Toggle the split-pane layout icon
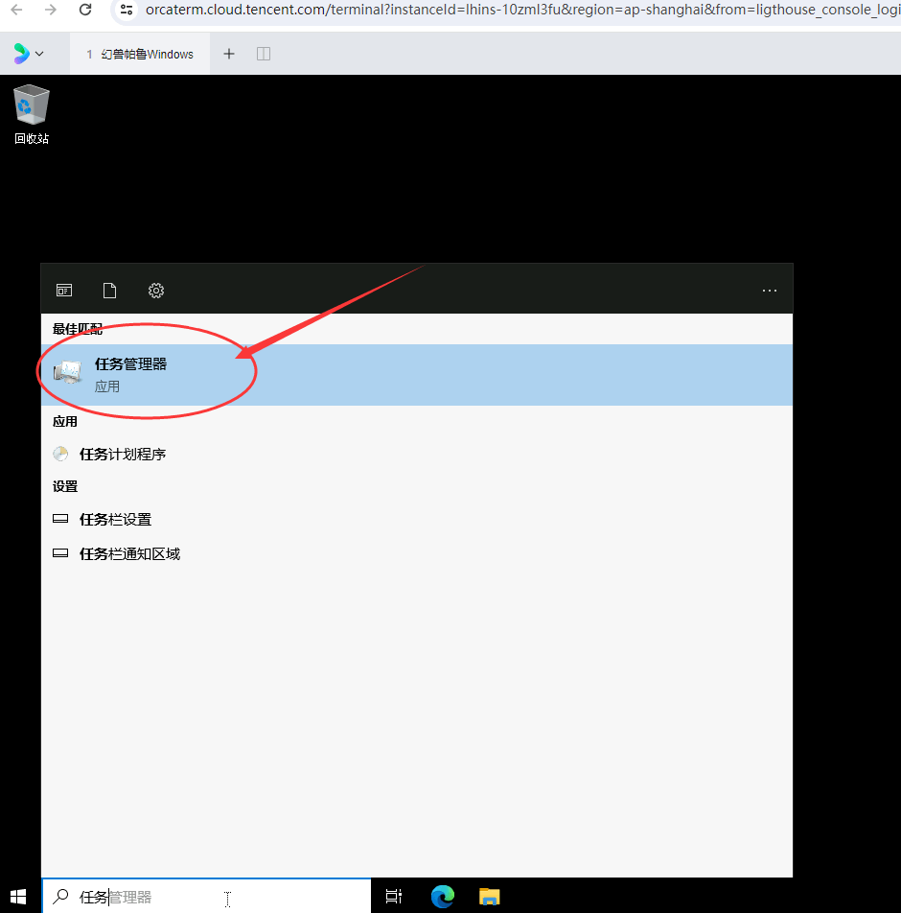The width and height of the screenshot is (901, 913). click(264, 54)
